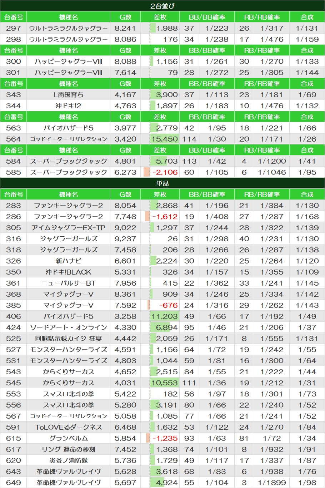
Task: Click 差枚 value 1,897
Action: pyautogui.click(x=167, y=106)
